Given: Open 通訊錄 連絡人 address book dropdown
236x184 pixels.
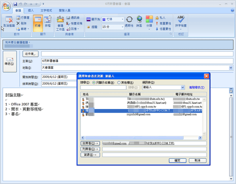Looking at the screenshot, I should click(183, 87).
